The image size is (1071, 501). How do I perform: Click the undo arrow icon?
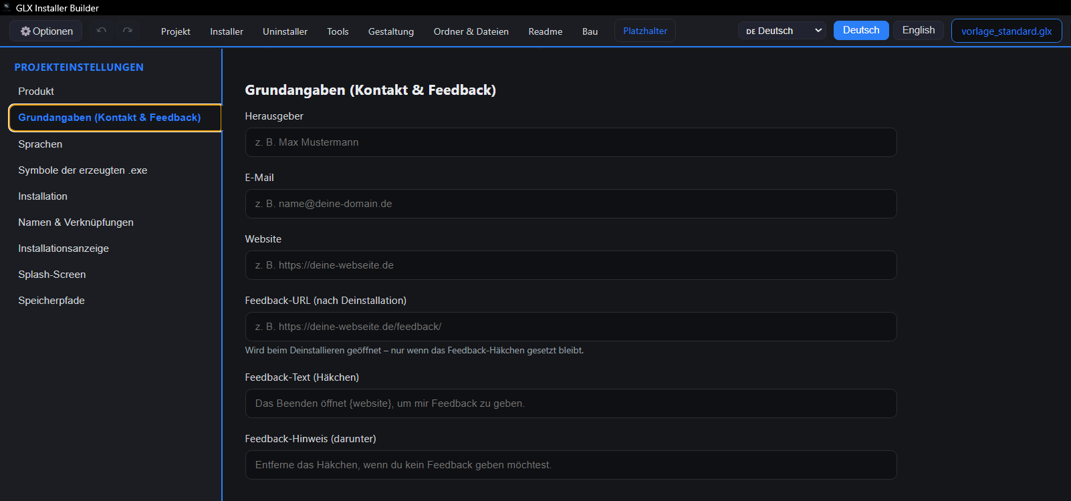click(x=102, y=31)
